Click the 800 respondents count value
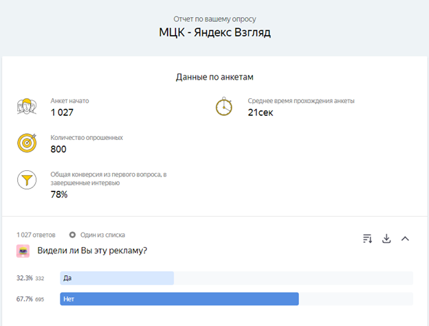This screenshot has width=429, height=326. 58,149
